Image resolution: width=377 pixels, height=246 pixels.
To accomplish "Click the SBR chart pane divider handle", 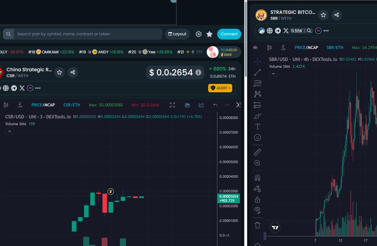I will pyautogui.click(x=265, y=235).
